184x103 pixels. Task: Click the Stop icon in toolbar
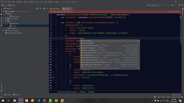175,5
